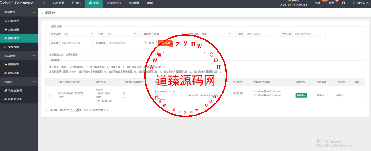Open the 系统管理 top tab

click(x=134, y=3)
